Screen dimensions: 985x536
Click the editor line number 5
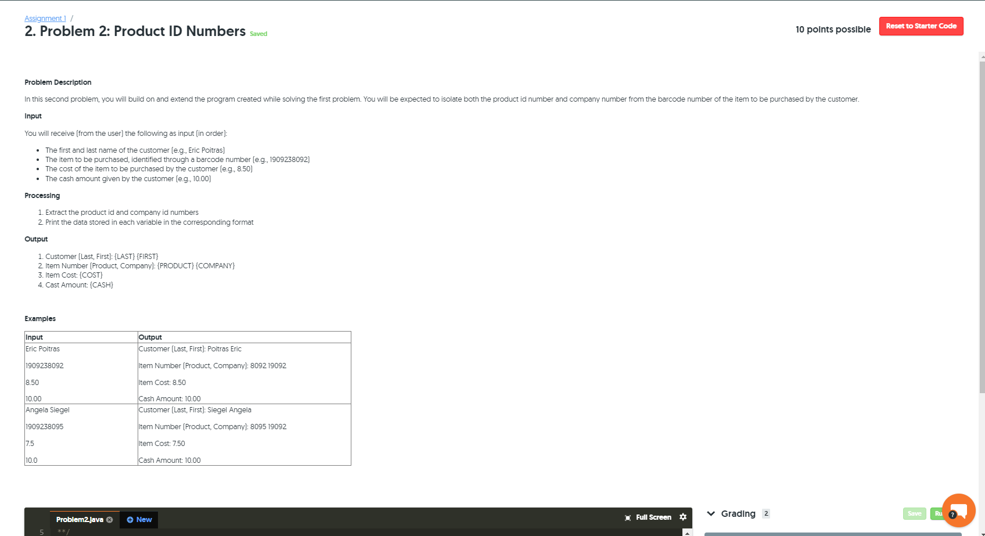(42, 533)
